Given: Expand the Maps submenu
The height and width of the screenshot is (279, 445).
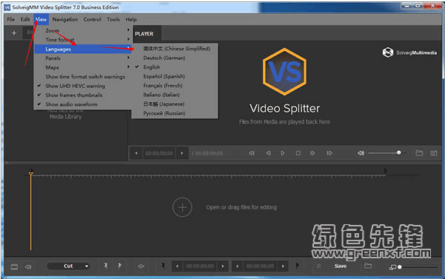Looking at the screenshot, I should click(83, 67).
